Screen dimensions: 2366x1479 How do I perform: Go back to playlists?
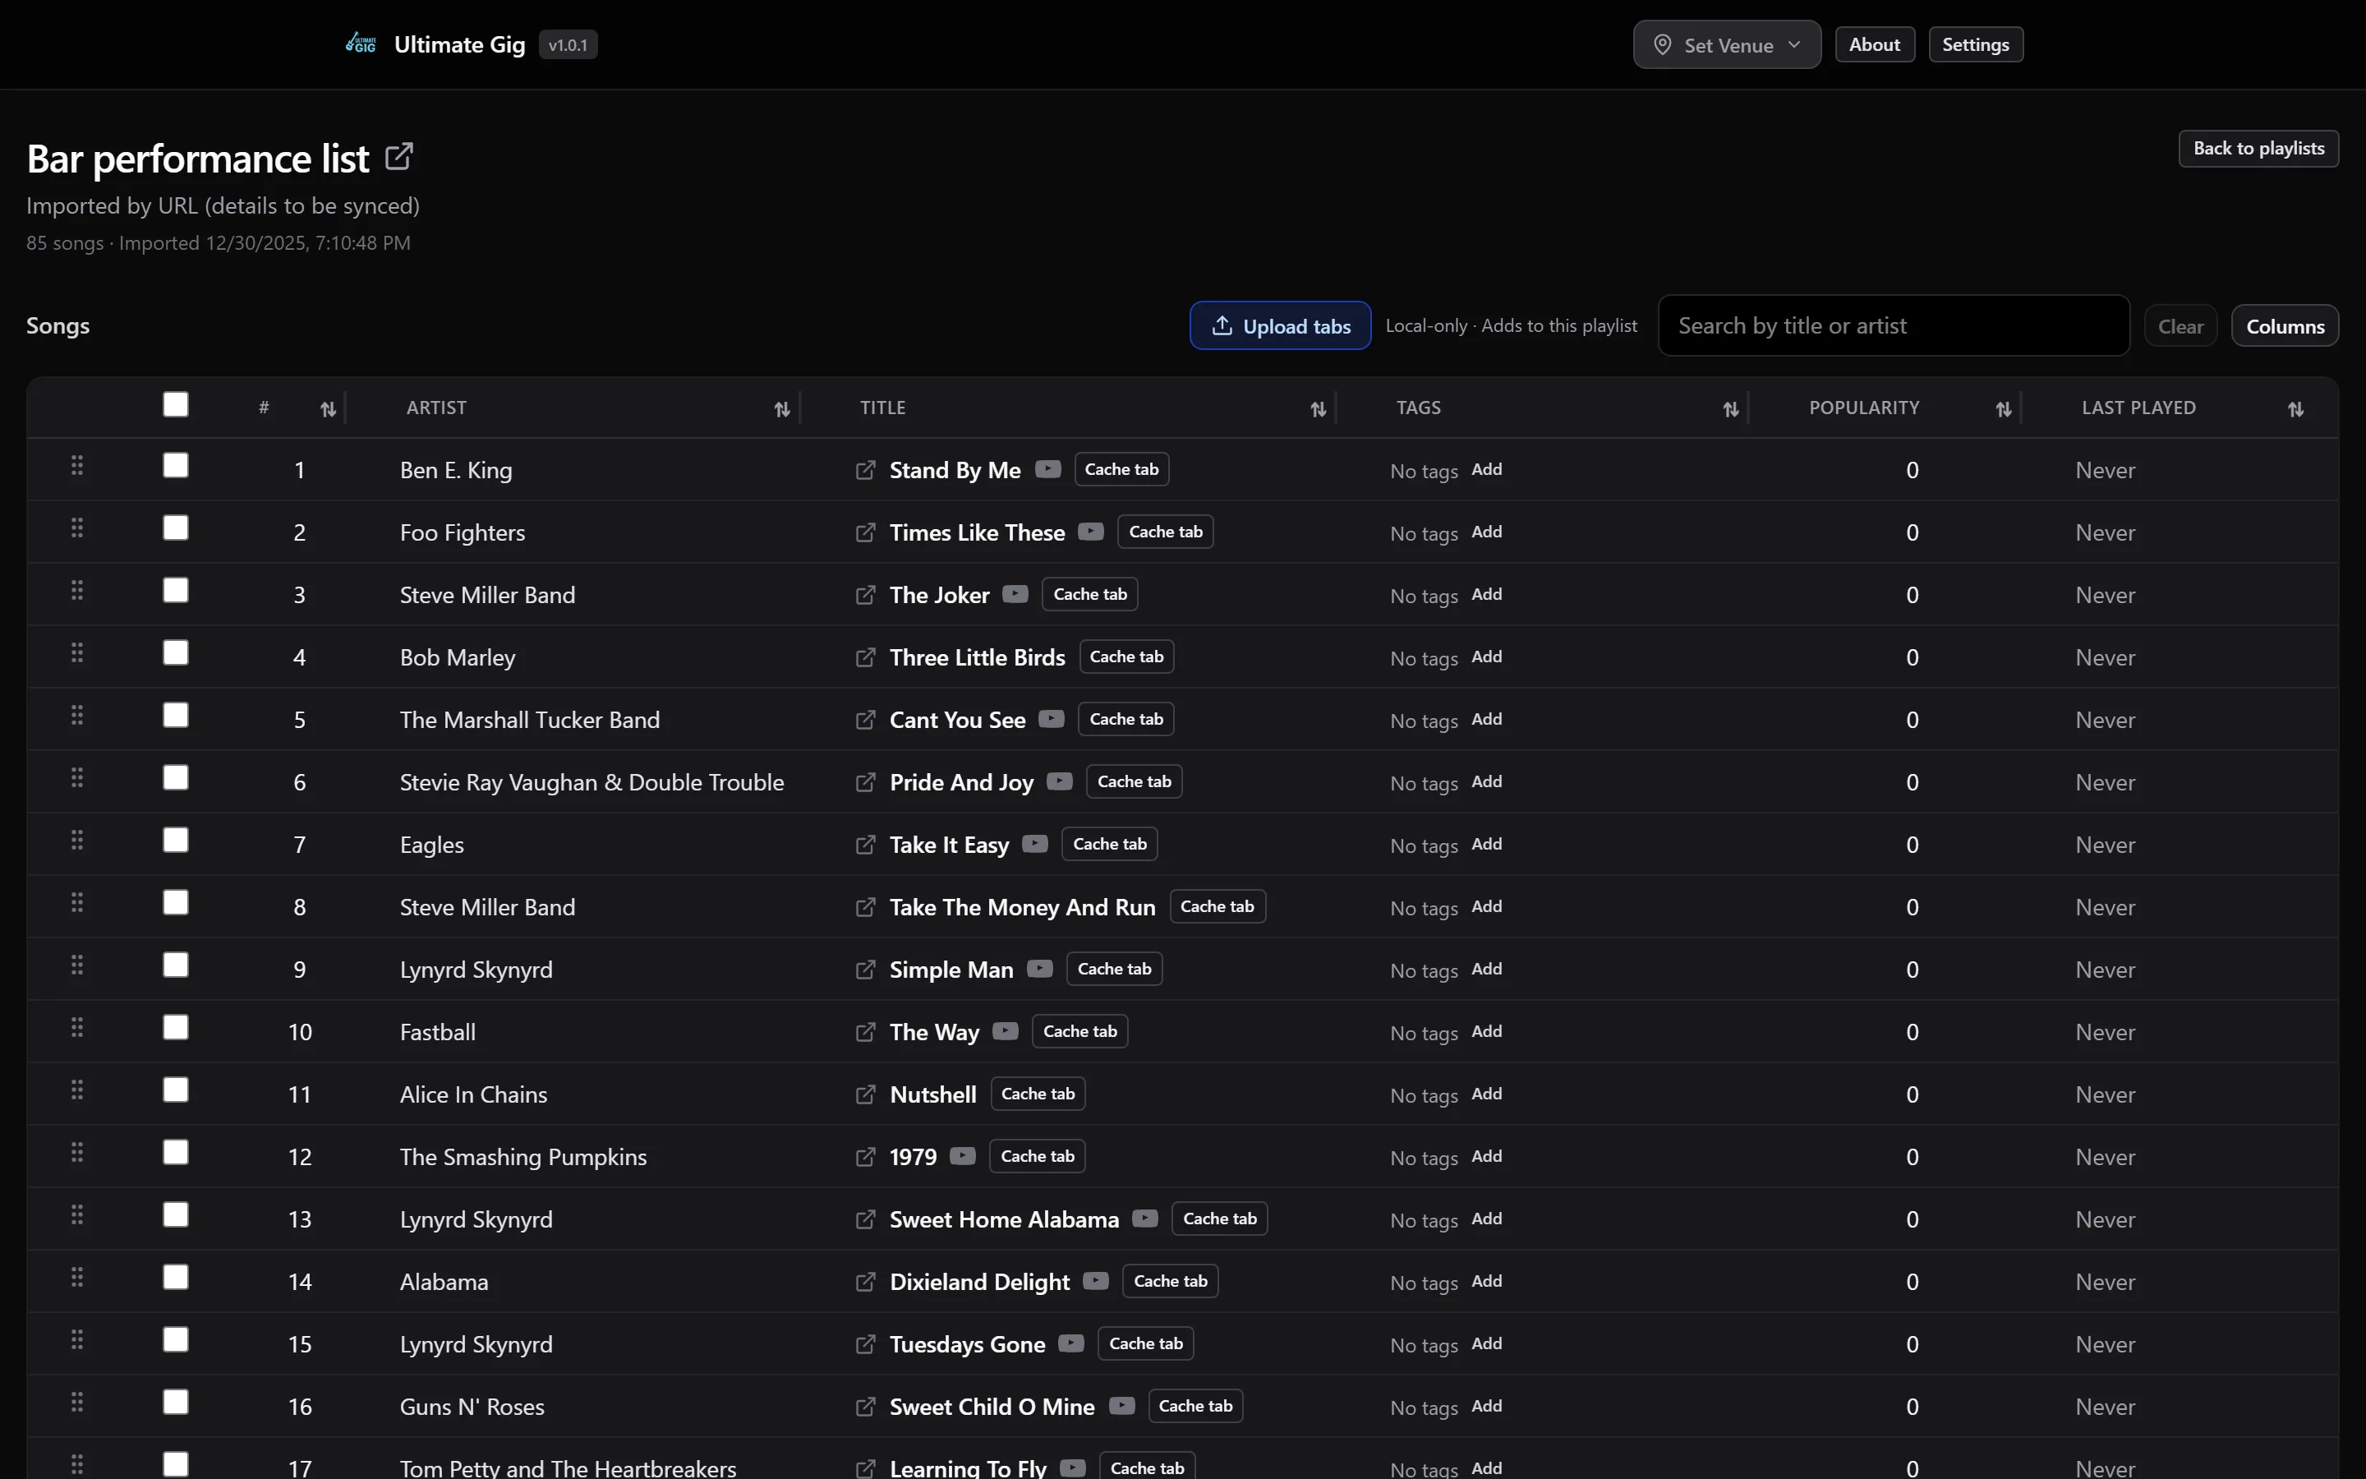click(2258, 149)
